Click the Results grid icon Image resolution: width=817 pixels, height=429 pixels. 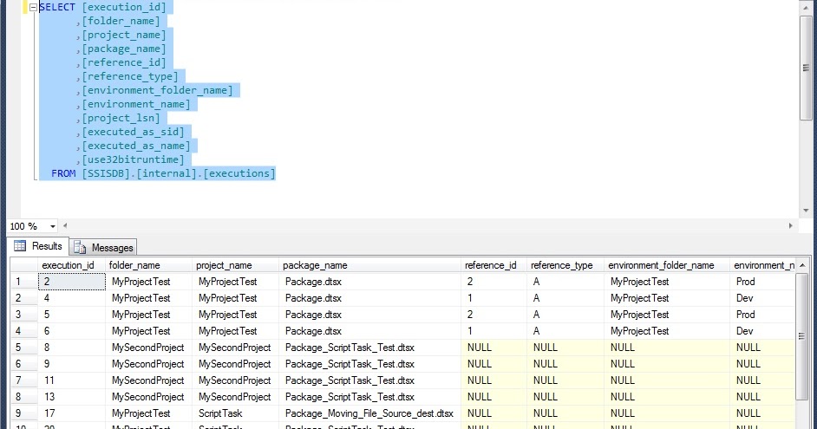(x=20, y=246)
